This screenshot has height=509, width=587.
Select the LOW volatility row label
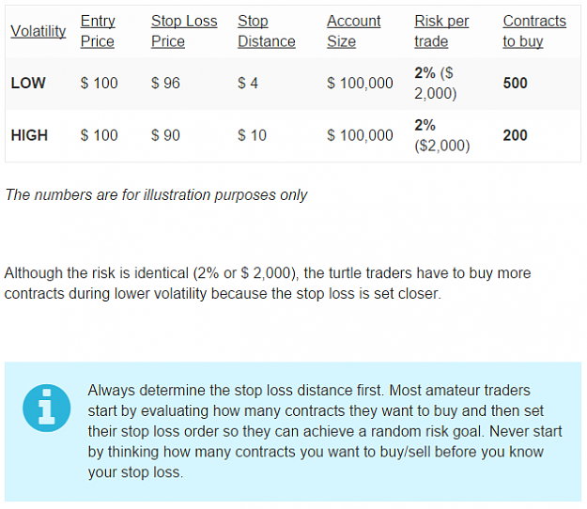tap(28, 83)
